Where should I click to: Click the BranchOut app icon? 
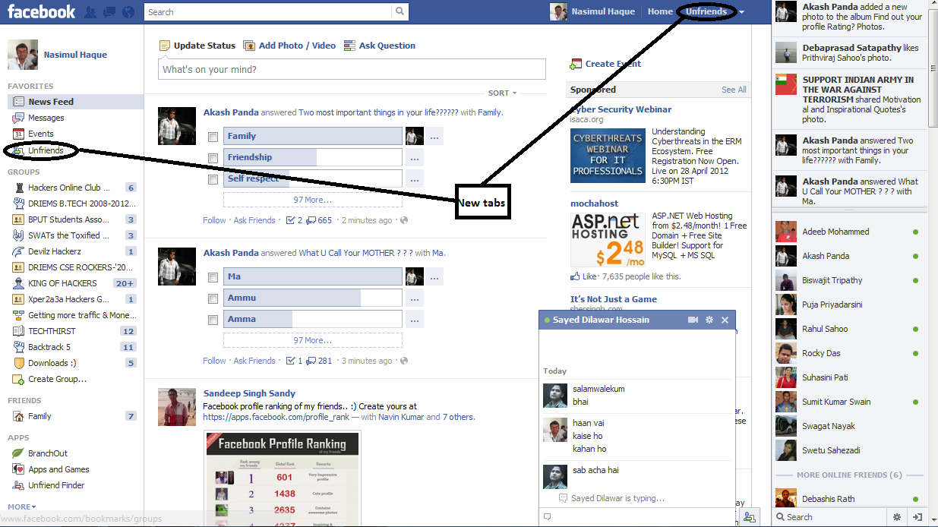tap(18, 453)
